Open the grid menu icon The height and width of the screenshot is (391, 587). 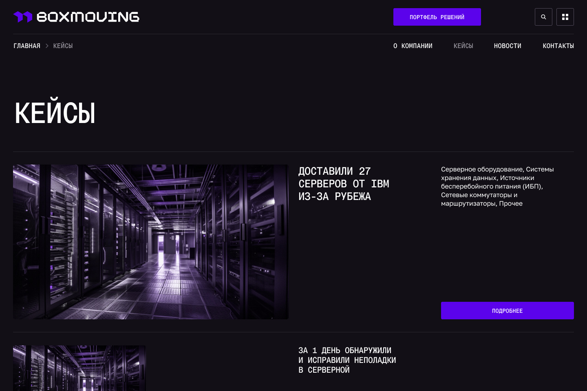click(565, 17)
